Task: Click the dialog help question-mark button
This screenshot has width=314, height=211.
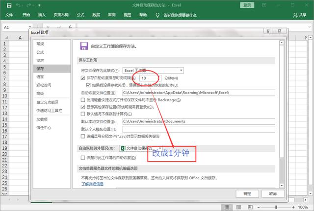Action: tap(268, 31)
